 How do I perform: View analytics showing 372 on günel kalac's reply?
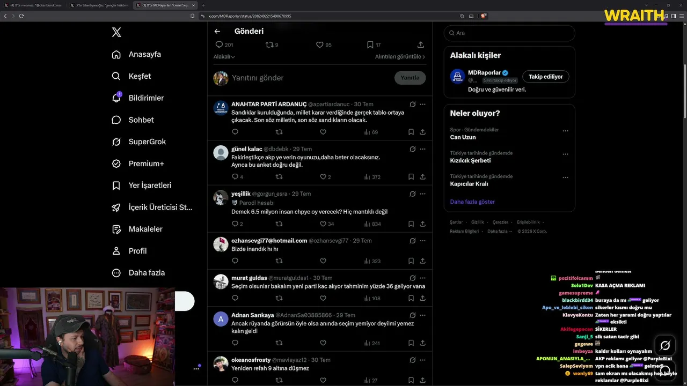372,177
